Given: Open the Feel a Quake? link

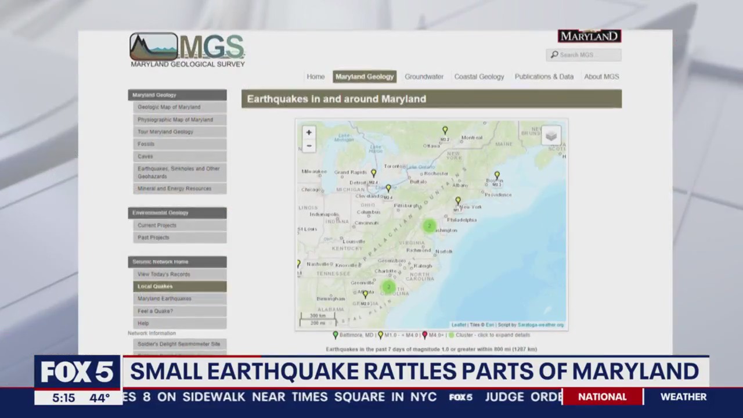Looking at the screenshot, I should (180, 311).
